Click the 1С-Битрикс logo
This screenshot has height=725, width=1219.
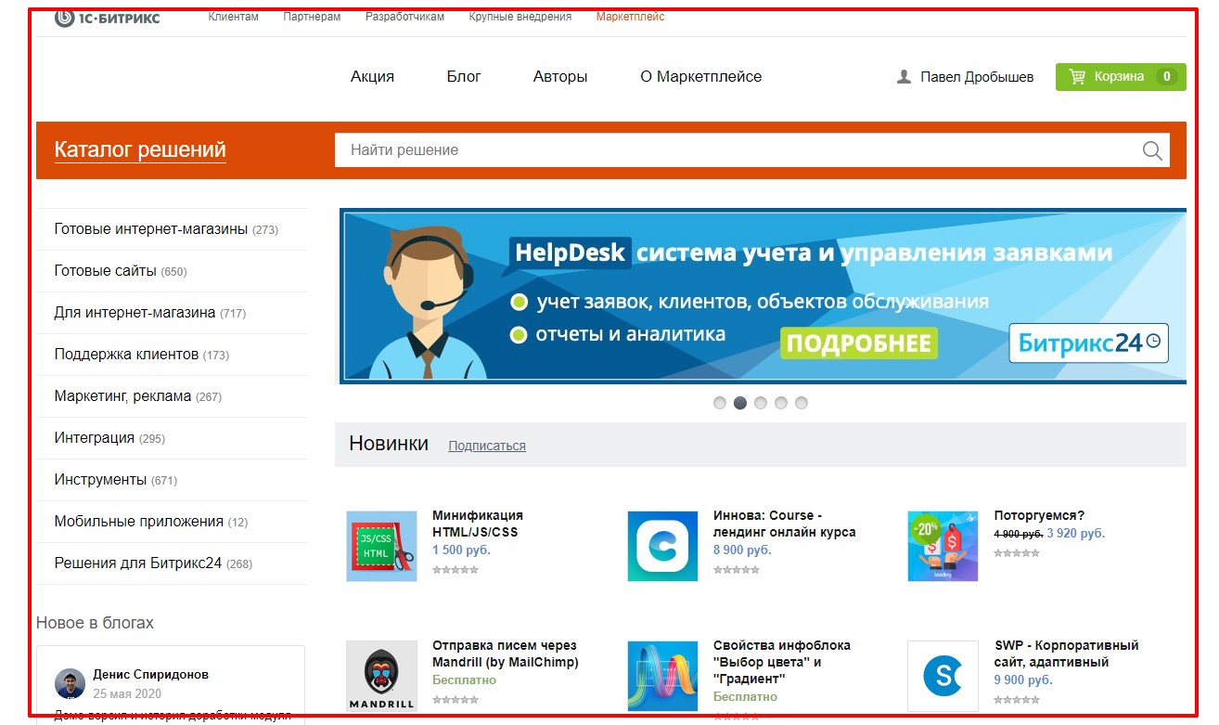pos(107,17)
